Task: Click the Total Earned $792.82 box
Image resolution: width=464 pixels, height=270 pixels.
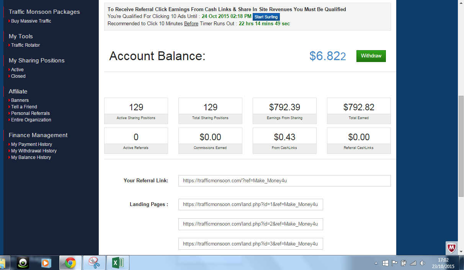Action: [359, 111]
